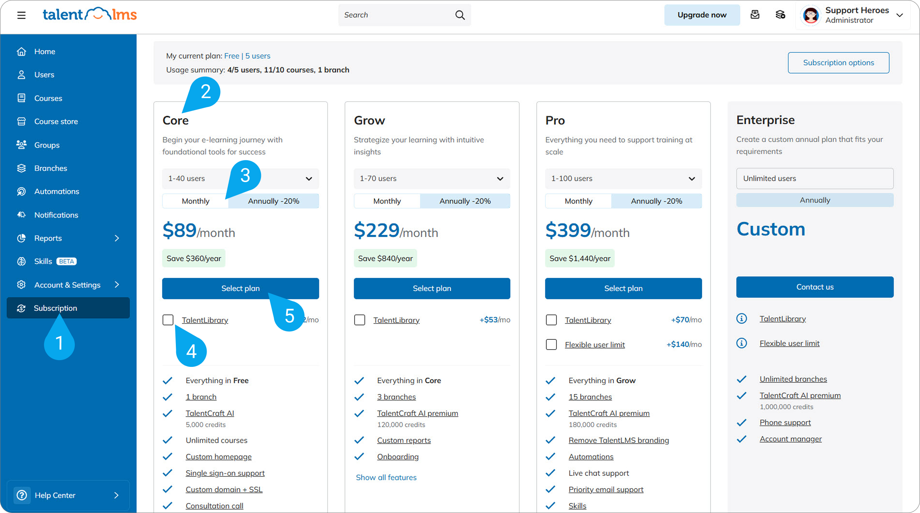Open the hamburger menu icon
The image size is (920, 513).
21,15
